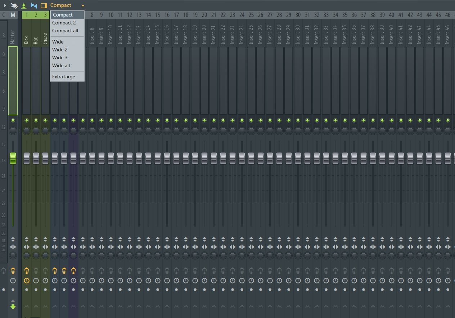The width and height of the screenshot is (455, 318).
Task: Click the clock icon on the Snare track
Action: 45,280
